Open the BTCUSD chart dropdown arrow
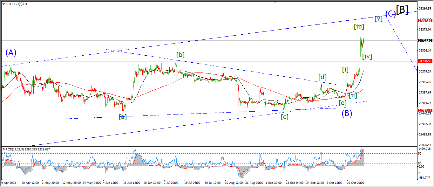This screenshot has width=434, height=187. (x=3, y=4)
